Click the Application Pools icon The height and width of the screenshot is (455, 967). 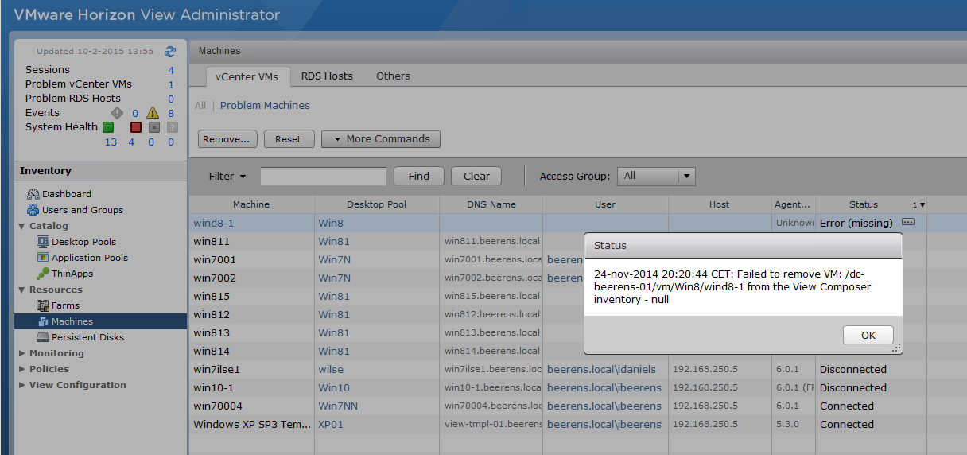tap(44, 258)
